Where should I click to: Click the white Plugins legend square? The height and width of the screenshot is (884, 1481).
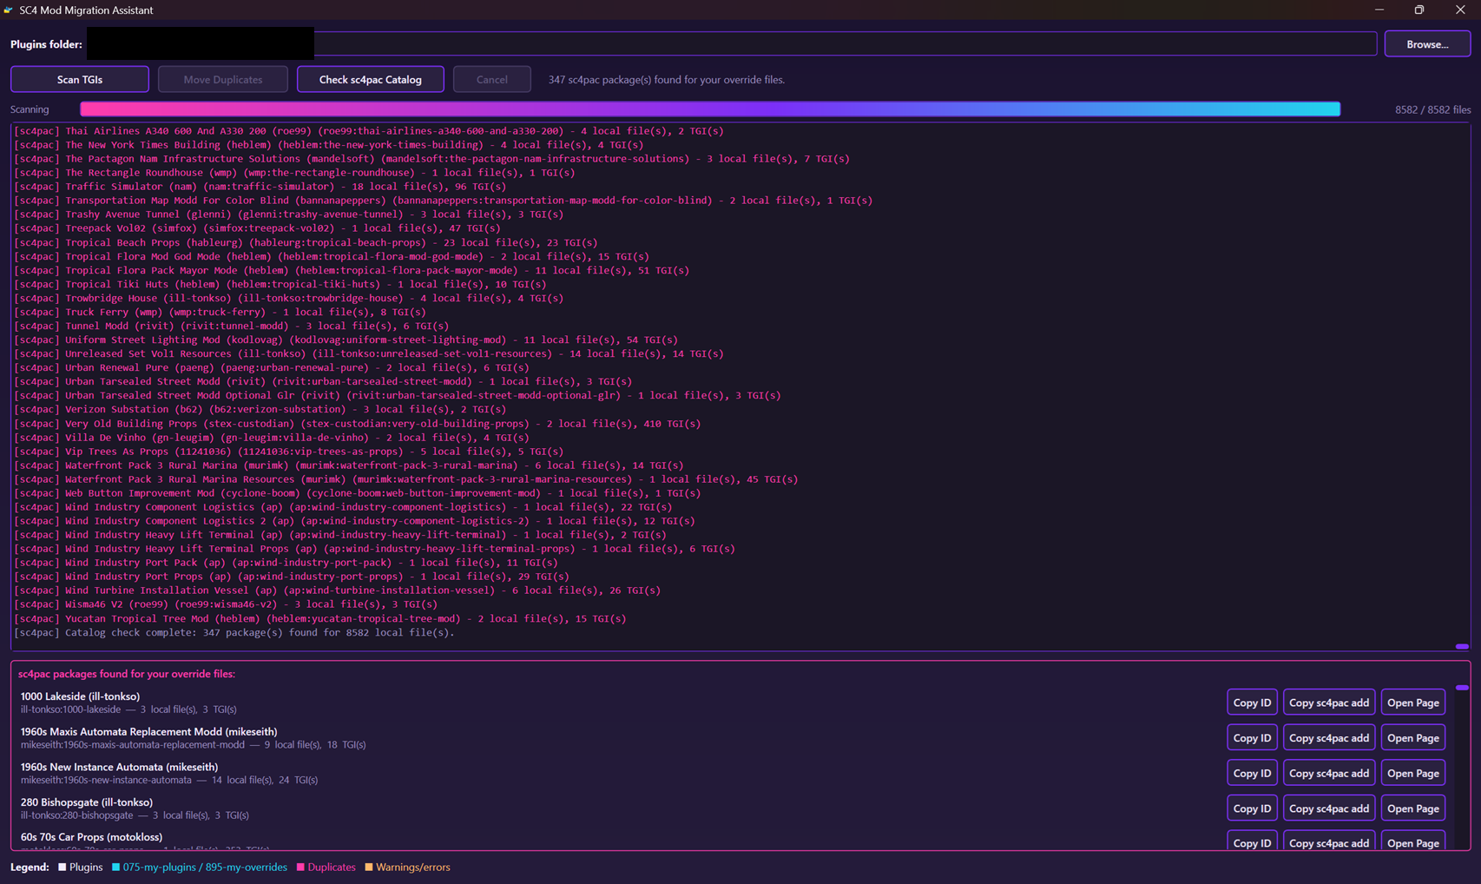tap(62, 868)
